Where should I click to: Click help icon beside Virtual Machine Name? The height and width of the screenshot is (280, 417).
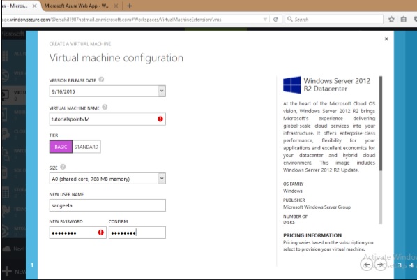(105, 107)
